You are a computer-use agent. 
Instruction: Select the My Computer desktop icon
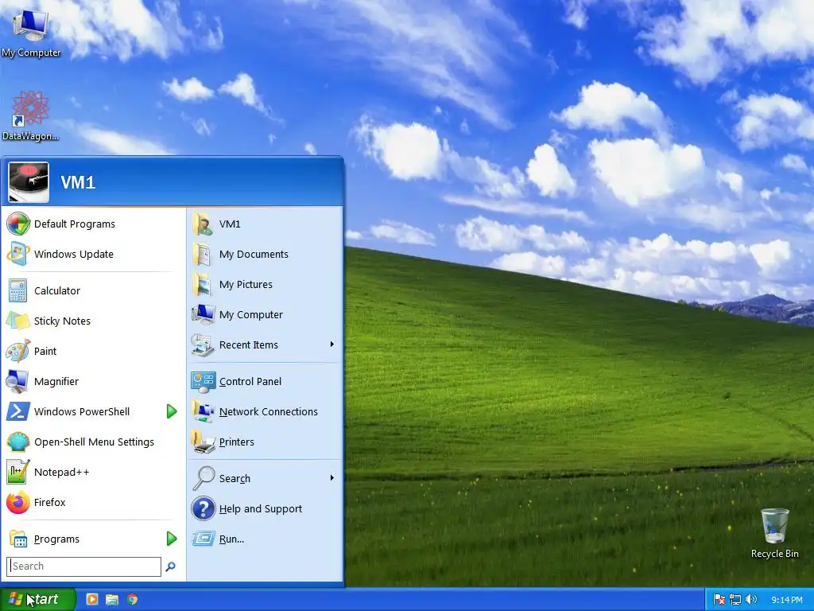31,33
